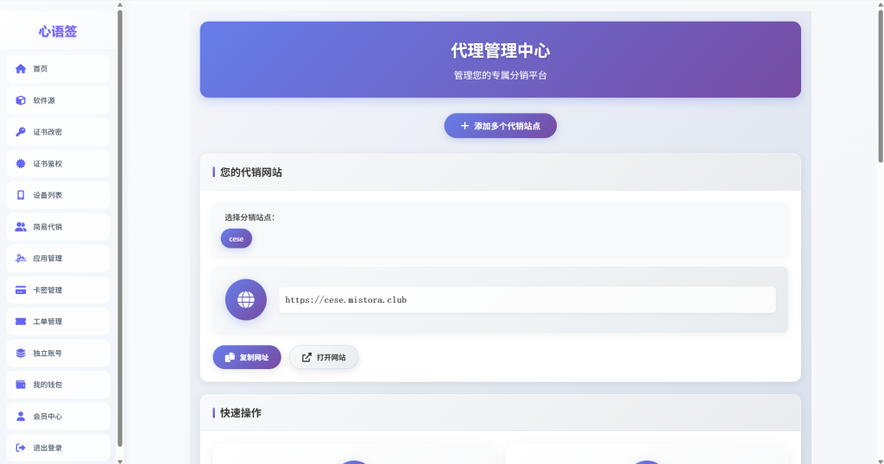Screen dimensions: 884x464
Task: Click the signature icon beside 应用管理
Action: pos(21,258)
